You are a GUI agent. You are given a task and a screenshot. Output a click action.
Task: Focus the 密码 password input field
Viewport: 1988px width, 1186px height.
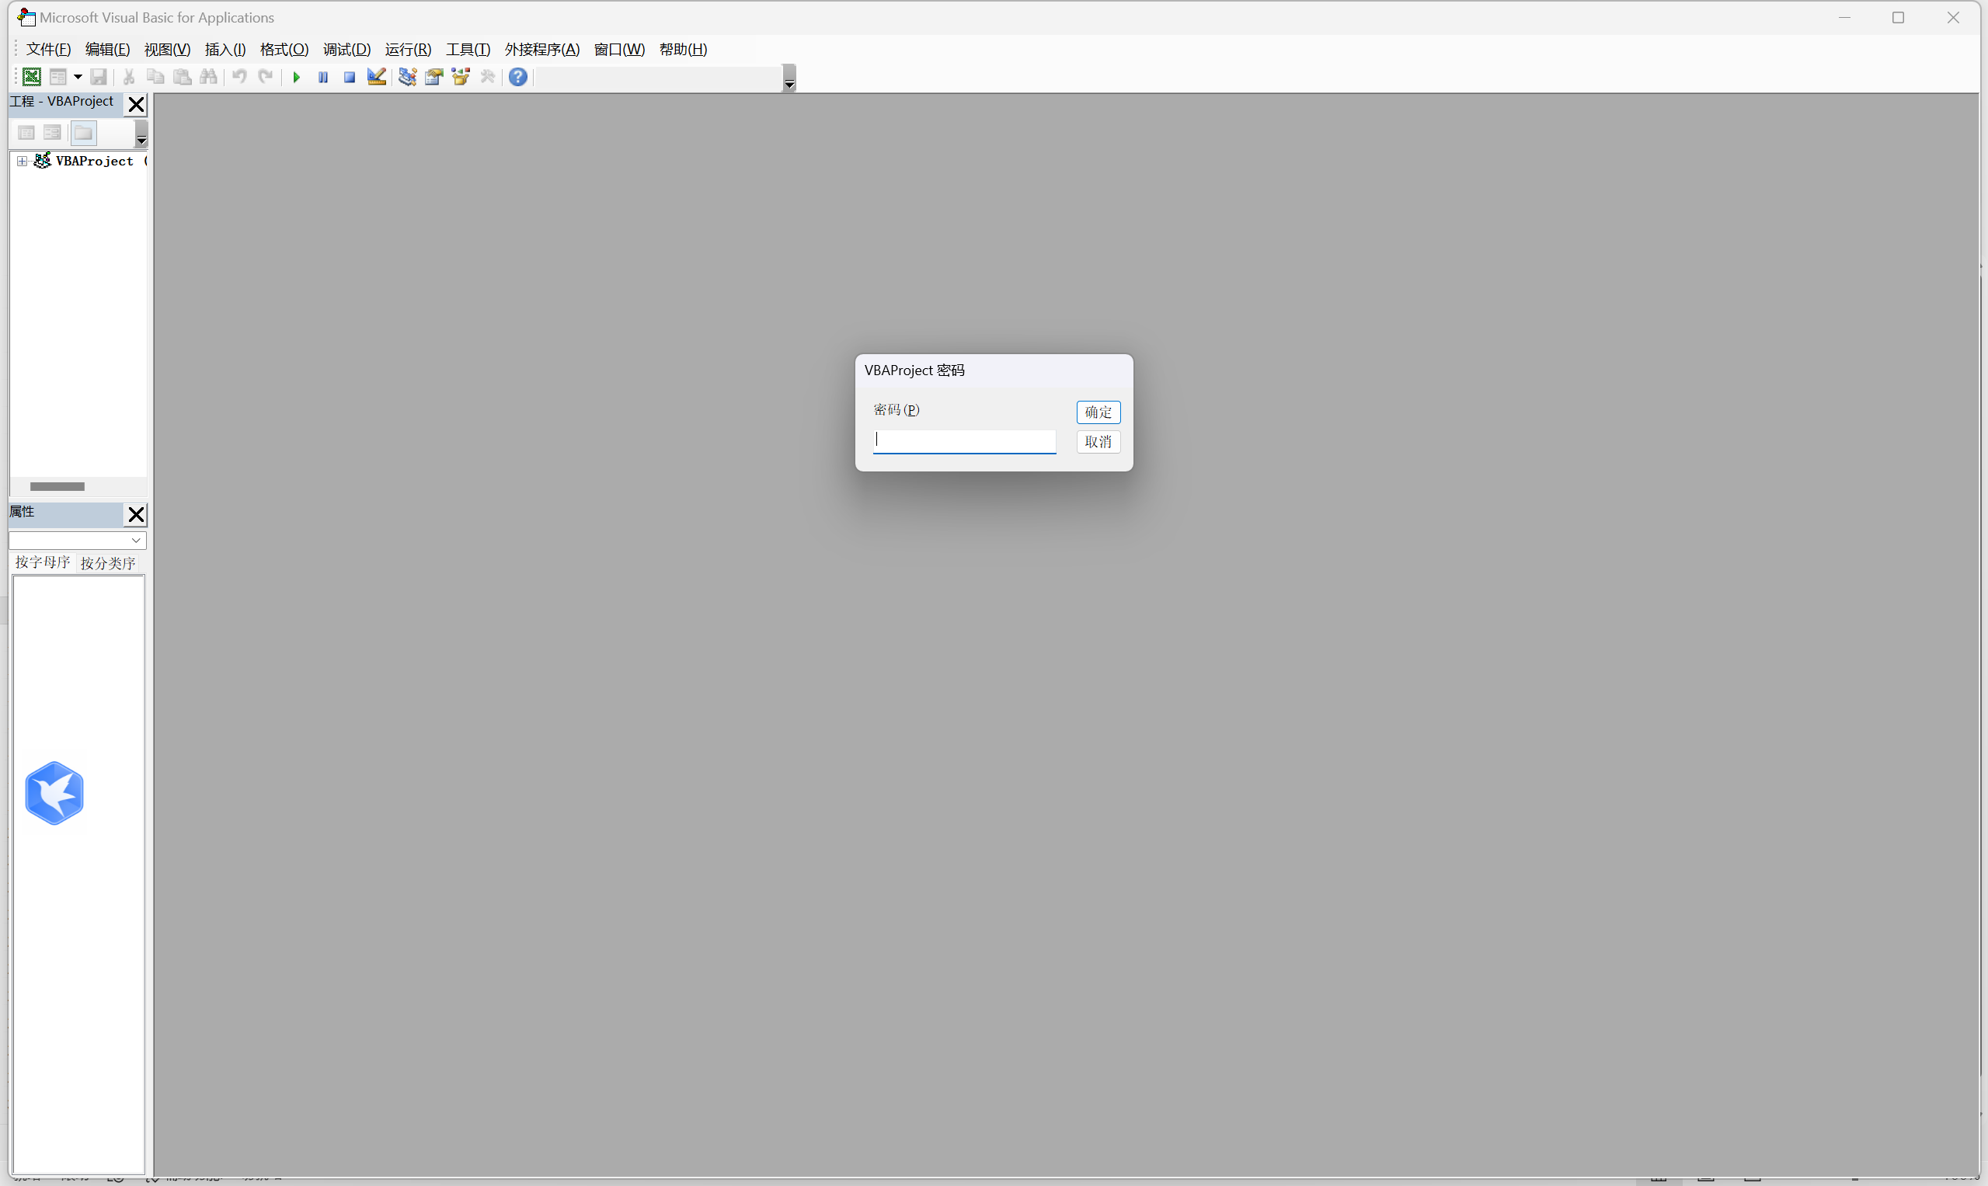(963, 440)
